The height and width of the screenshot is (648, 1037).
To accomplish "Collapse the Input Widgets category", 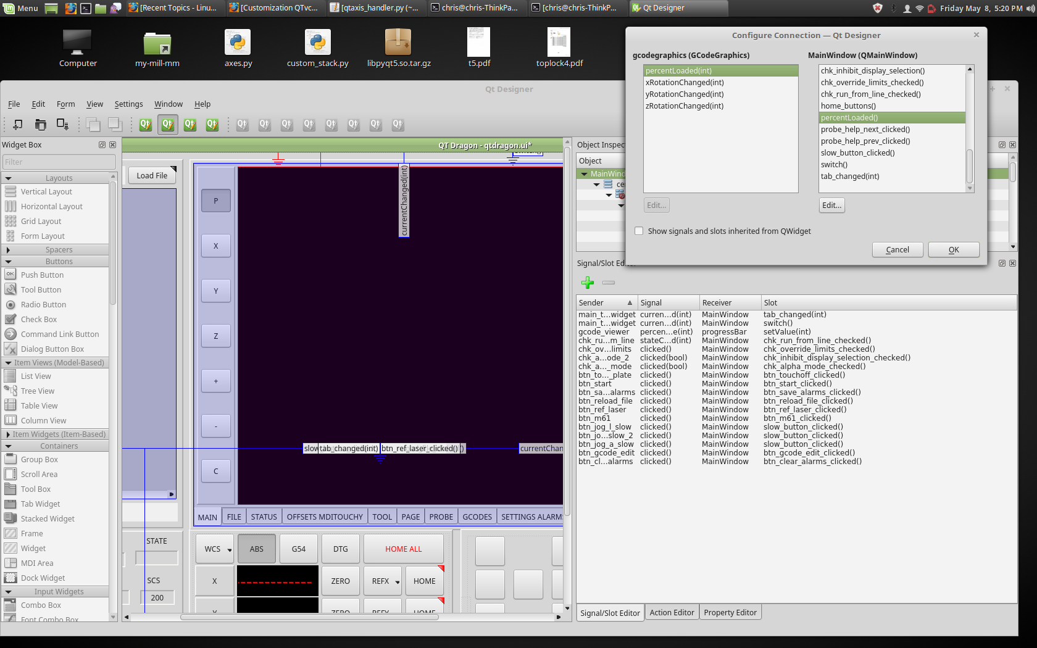I will tap(8, 592).
